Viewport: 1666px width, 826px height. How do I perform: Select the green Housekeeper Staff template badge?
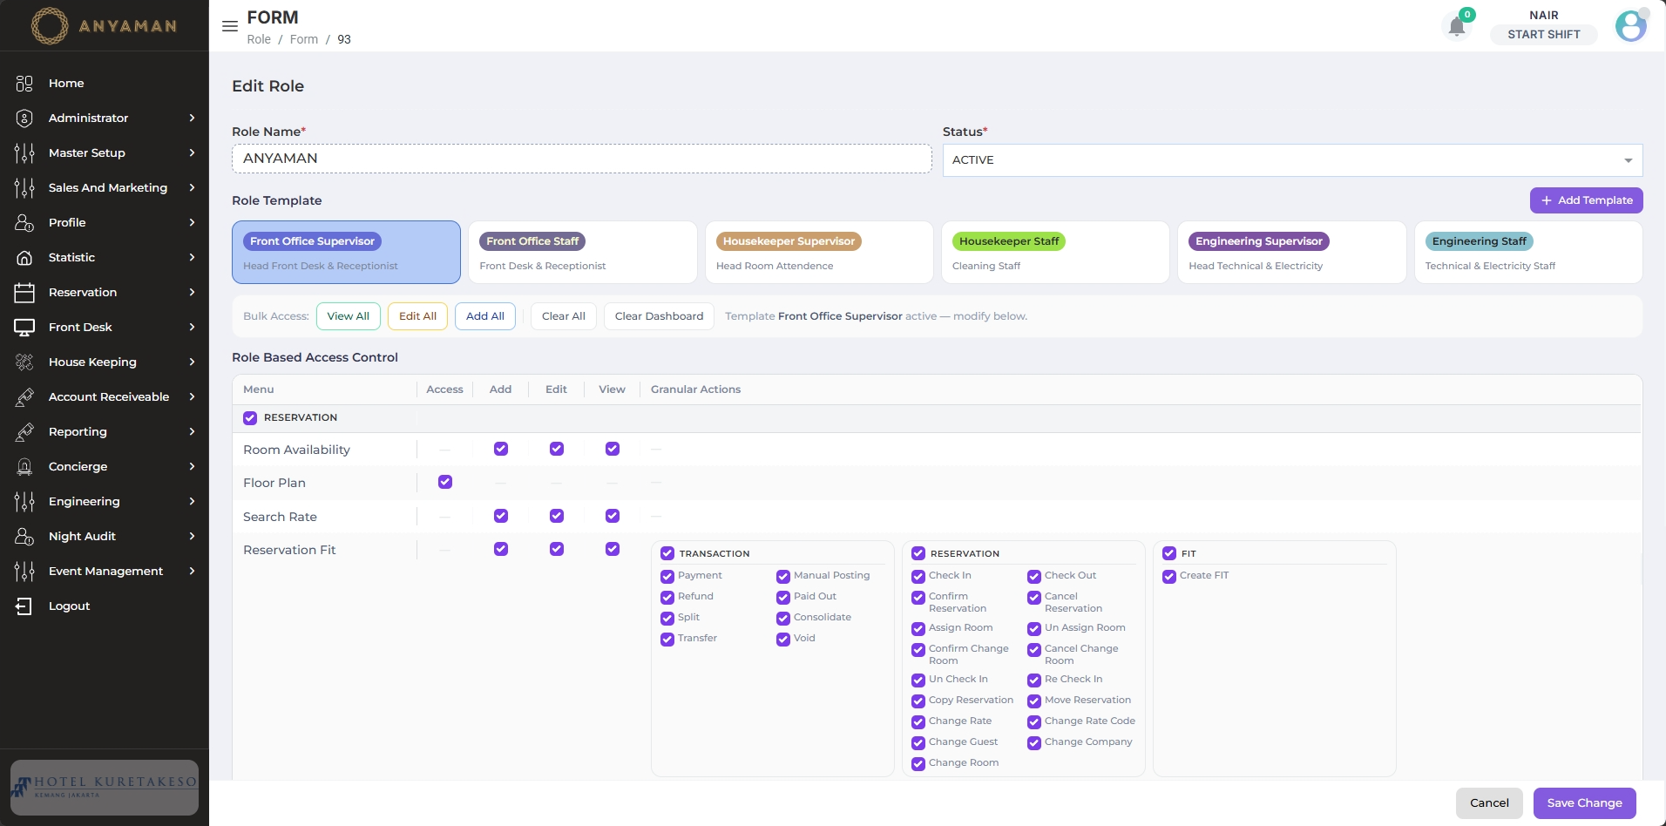pyautogui.click(x=1009, y=241)
